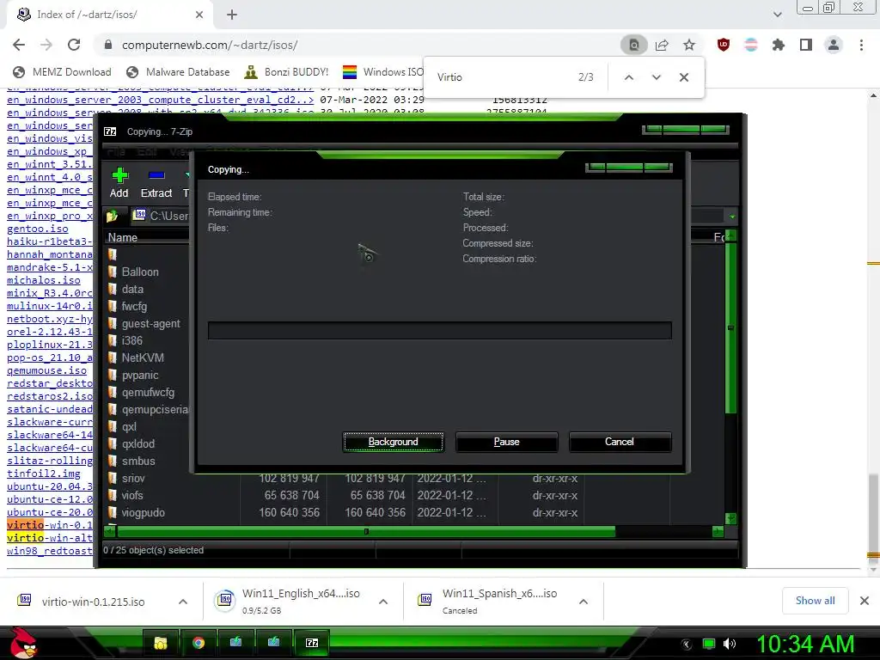
Task: Open the MEMZ Download bookmark
Action: click(x=62, y=72)
